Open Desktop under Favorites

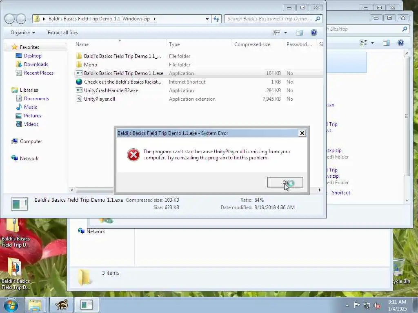(x=33, y=55)
